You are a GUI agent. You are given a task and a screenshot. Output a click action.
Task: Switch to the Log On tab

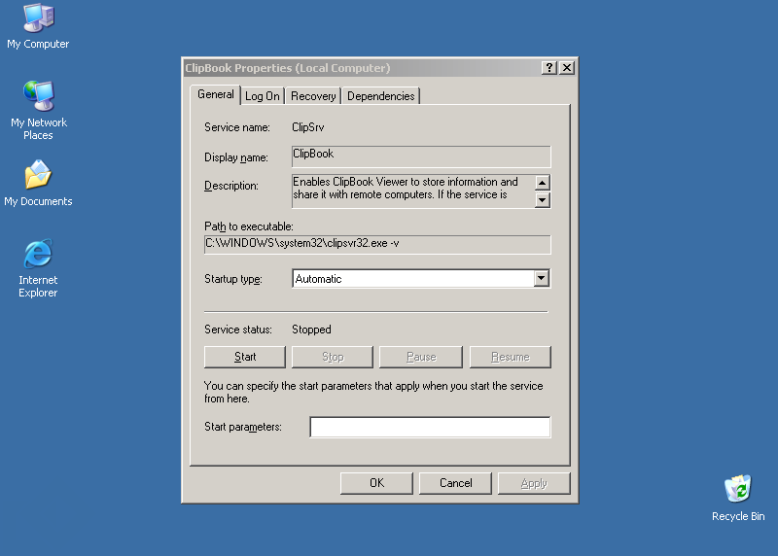pyautogui.click(x=263, y=96)
